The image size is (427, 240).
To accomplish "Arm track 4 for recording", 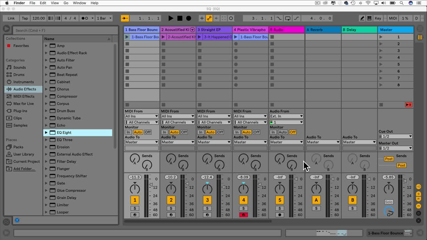I will coord(244,215).
